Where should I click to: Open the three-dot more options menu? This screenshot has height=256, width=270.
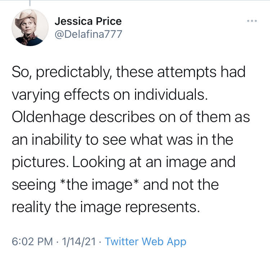coord(252,21)
